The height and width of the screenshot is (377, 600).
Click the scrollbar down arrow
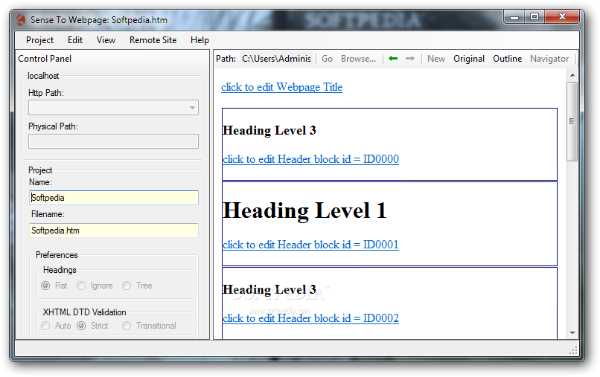(x=572, y=333)
